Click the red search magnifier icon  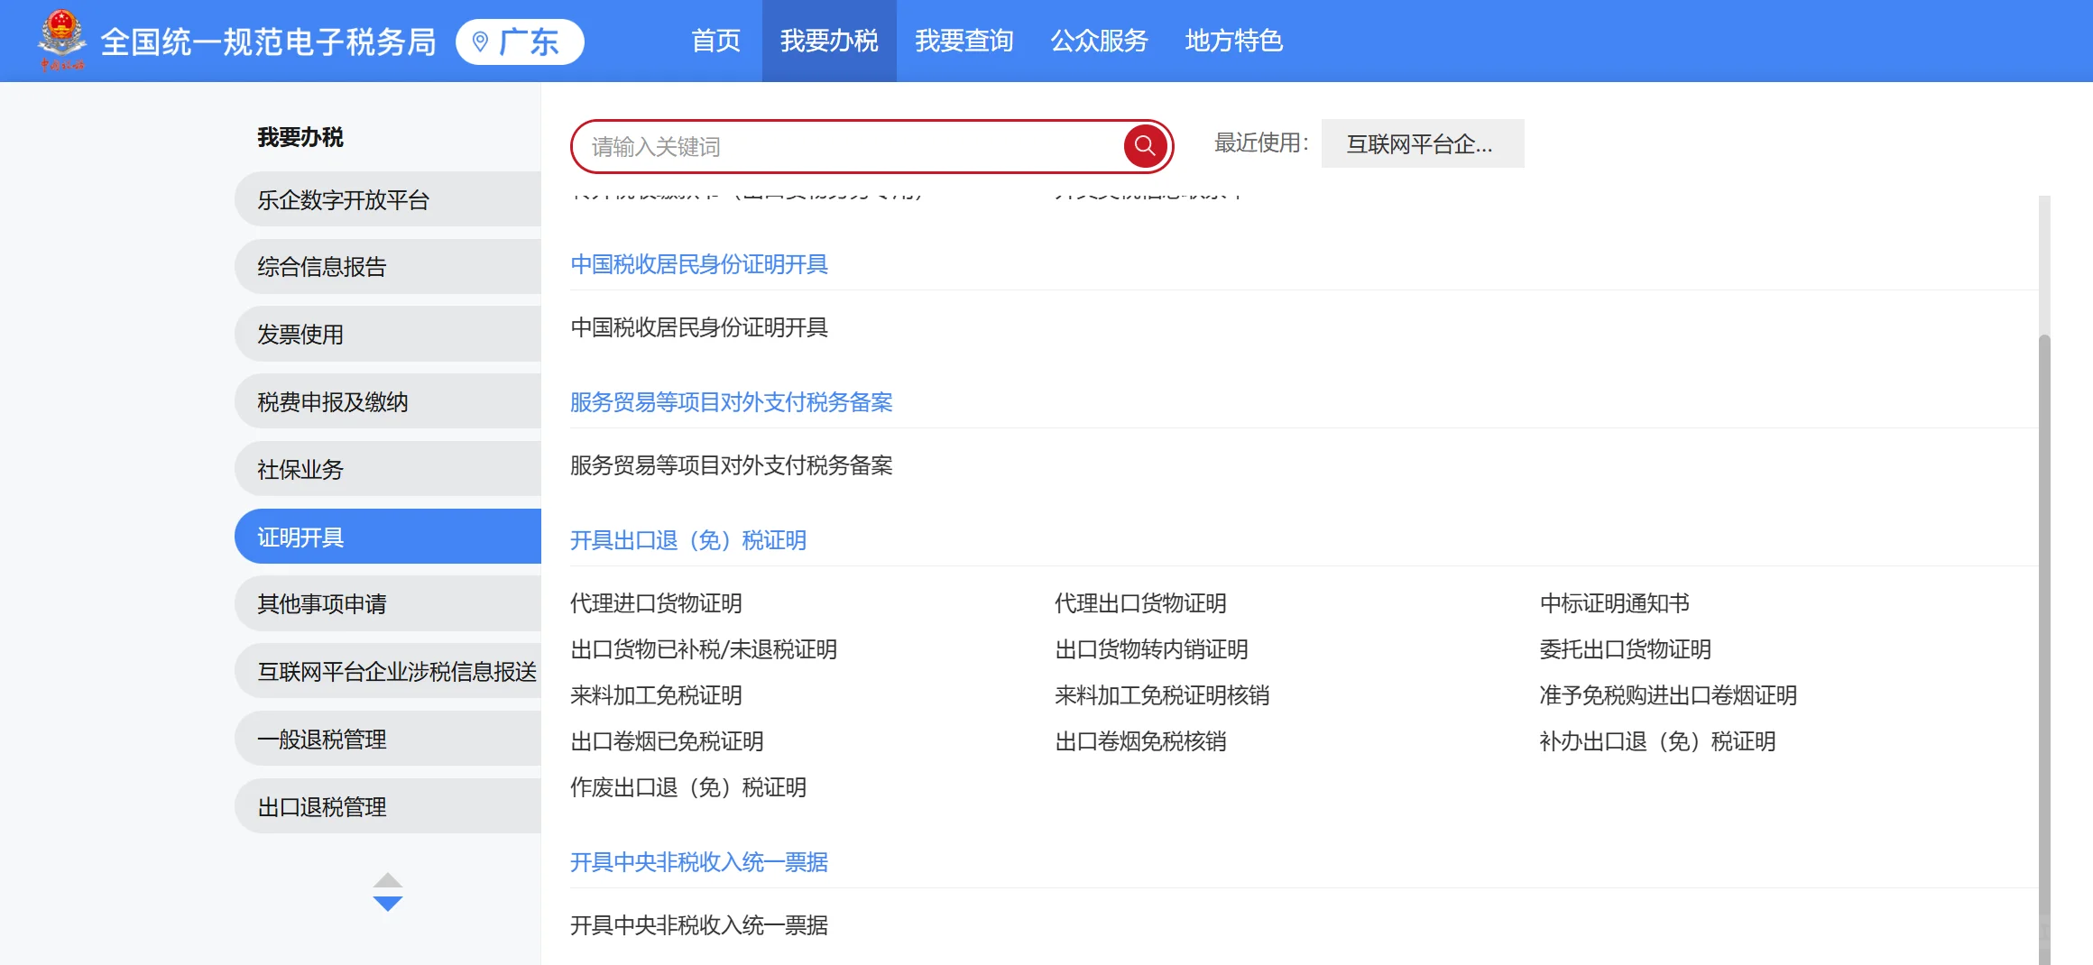pyautogui.click(x=1144, y=145)
